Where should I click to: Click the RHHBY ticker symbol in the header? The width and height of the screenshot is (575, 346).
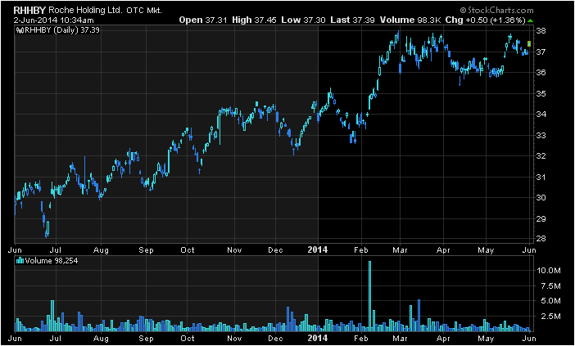pos(30,10)
